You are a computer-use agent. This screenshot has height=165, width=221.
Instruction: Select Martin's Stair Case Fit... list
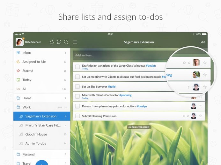(42, 125)
